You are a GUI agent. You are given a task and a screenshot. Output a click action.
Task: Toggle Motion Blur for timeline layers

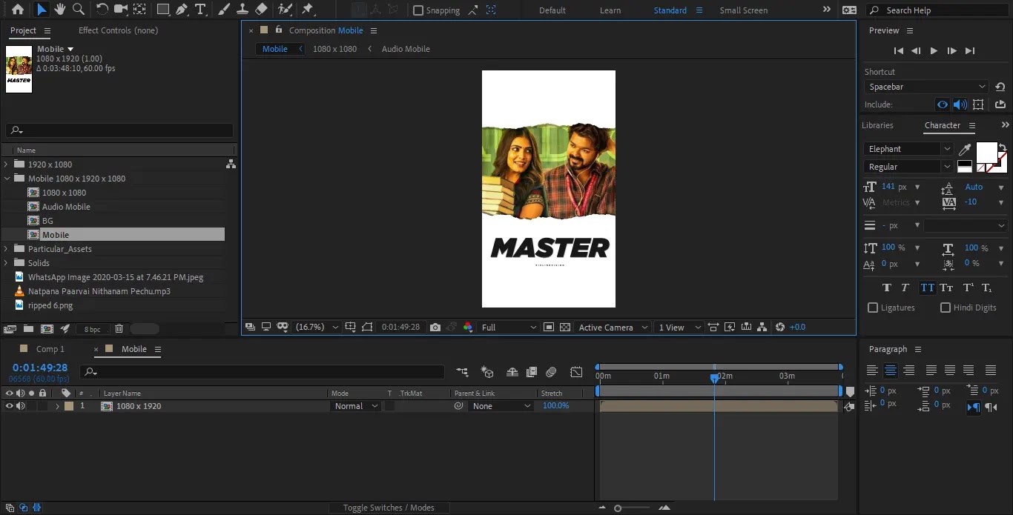click(551, 372)
